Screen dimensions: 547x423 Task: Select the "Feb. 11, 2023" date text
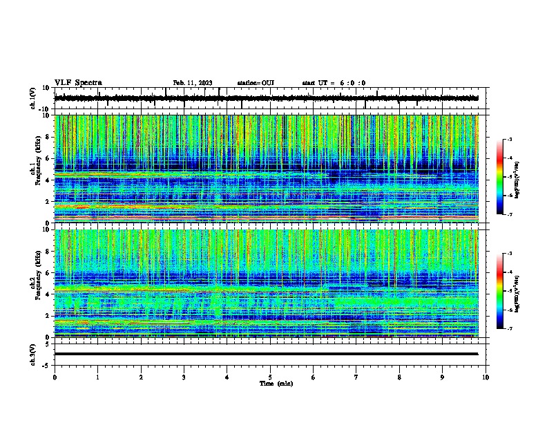[193, 83]
